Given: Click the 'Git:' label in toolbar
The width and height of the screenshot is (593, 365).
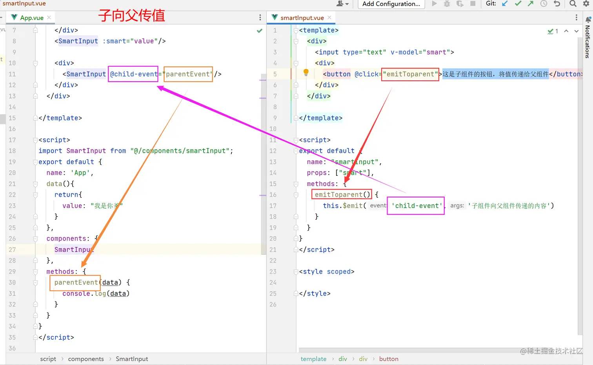Looking at the screenshot, I should tap(491, 4).
